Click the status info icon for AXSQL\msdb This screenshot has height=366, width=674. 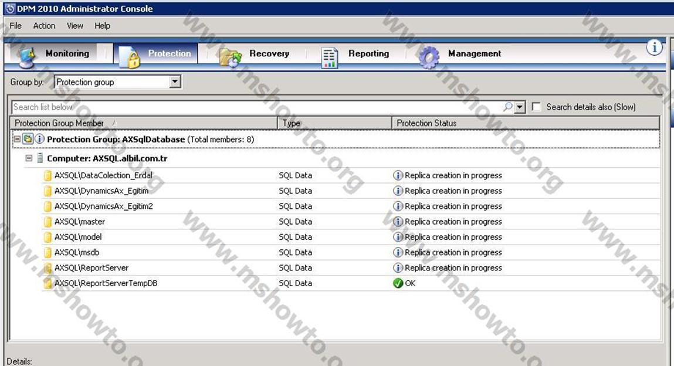coord(398,253)
